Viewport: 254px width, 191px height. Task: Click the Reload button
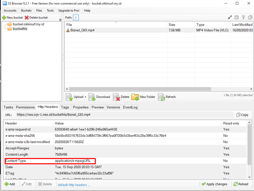tap(241, 184)
